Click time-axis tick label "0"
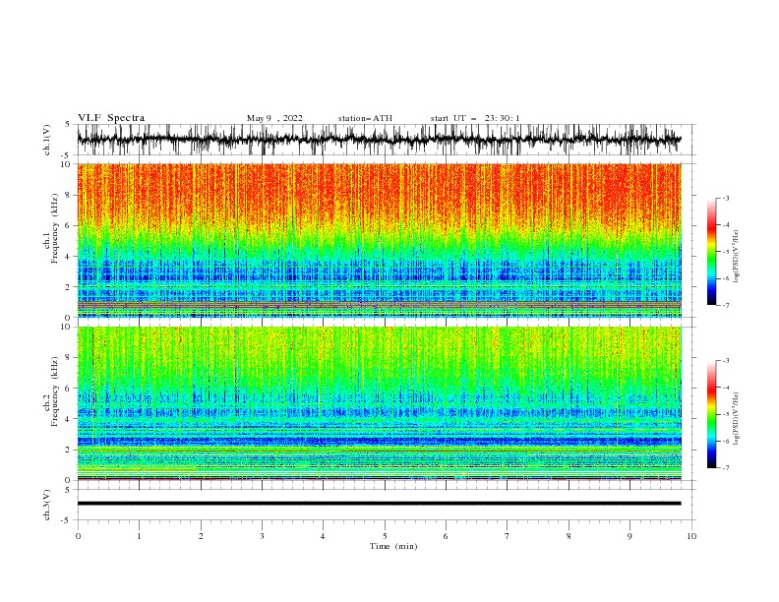This screenshot has width=779, height=602. [x=78, y=536]
